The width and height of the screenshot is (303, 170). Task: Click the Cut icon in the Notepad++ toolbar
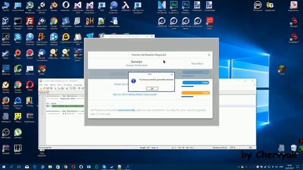coord(67,88)
